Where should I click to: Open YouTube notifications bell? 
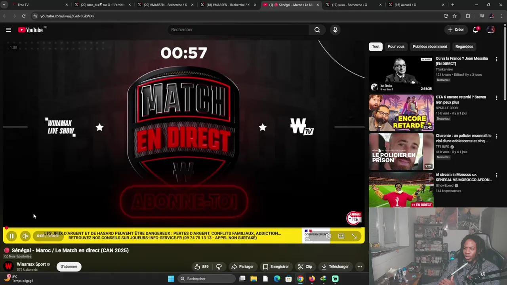[476, 30]
